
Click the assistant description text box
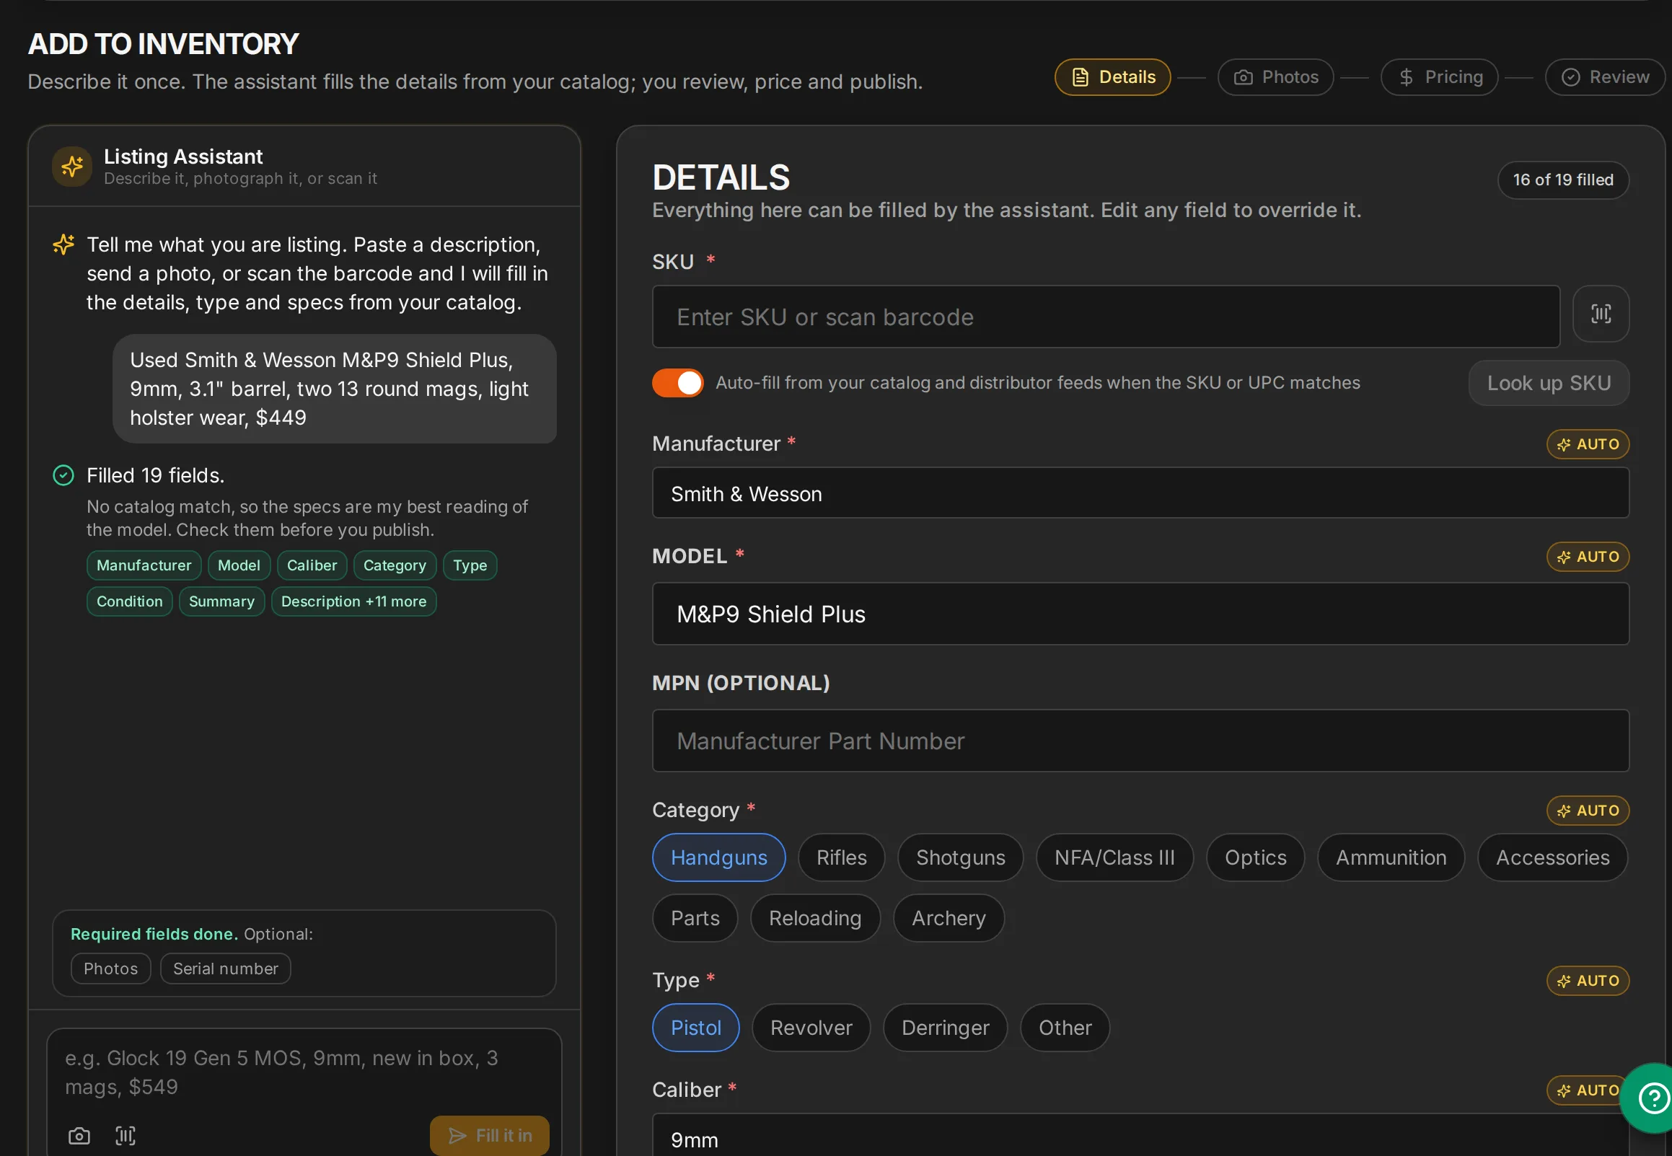(304, 1072)
